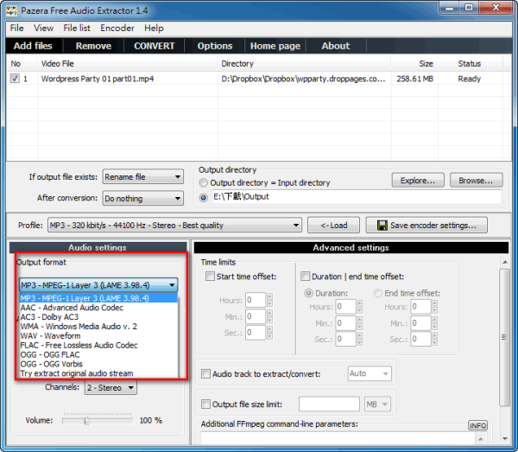Click the INFO button for FFmpeg parameters
The width and height of the screenshot is (518, 452).
477,425
